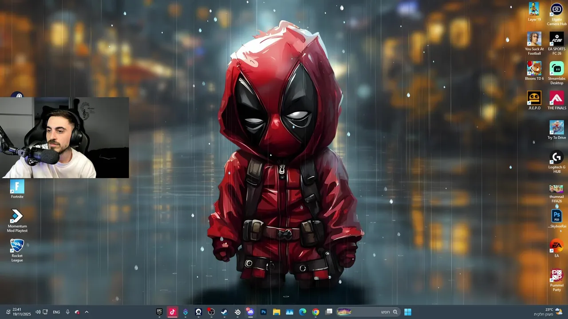This screenshot has height=319, width=568.
Task: Open notifications bell in taskbar
Action: (x=8, y=312)
